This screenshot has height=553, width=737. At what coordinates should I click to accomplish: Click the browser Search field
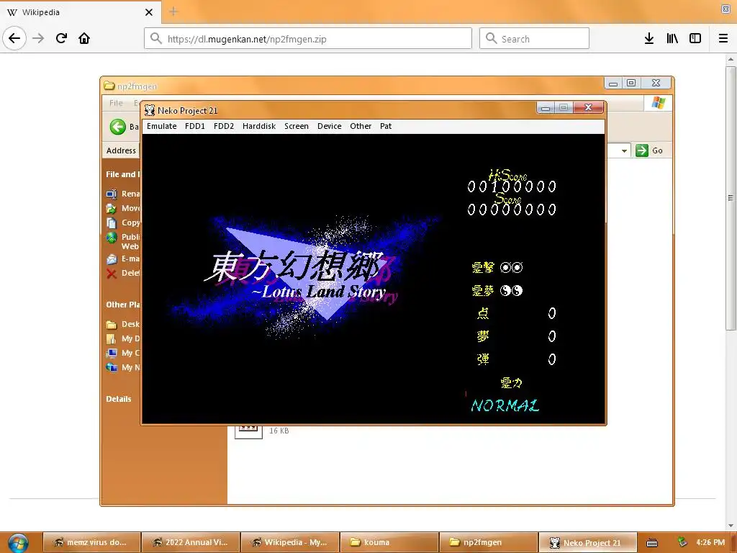pyautogui.click(x=535, y=39)
